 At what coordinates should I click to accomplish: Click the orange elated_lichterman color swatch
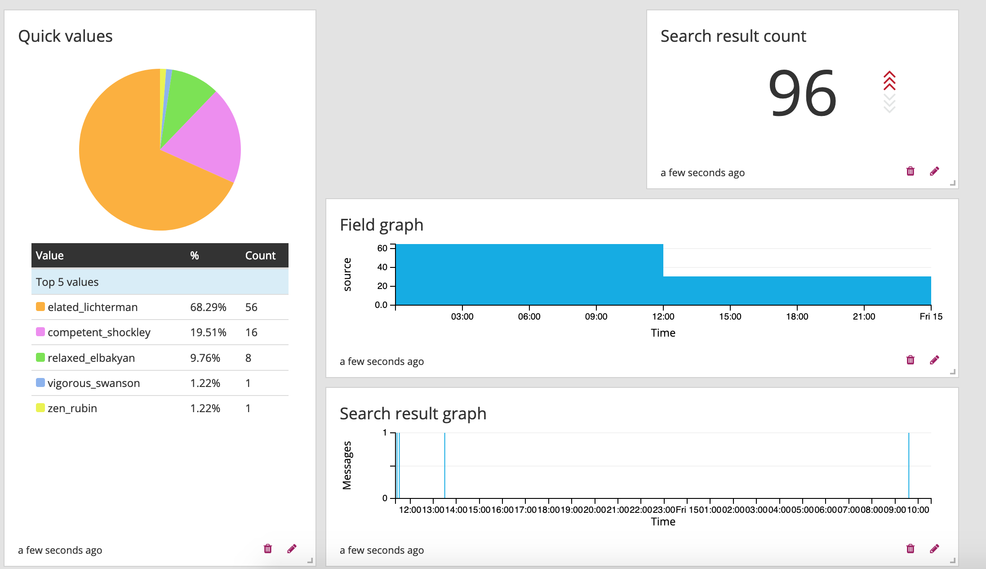pyautogui.click(x=40, y=307)
